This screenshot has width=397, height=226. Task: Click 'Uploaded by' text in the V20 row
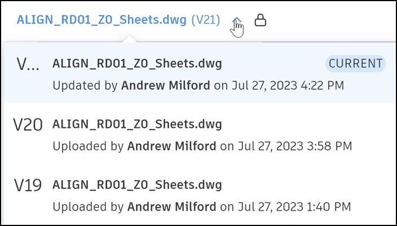(x=87, y=147)
